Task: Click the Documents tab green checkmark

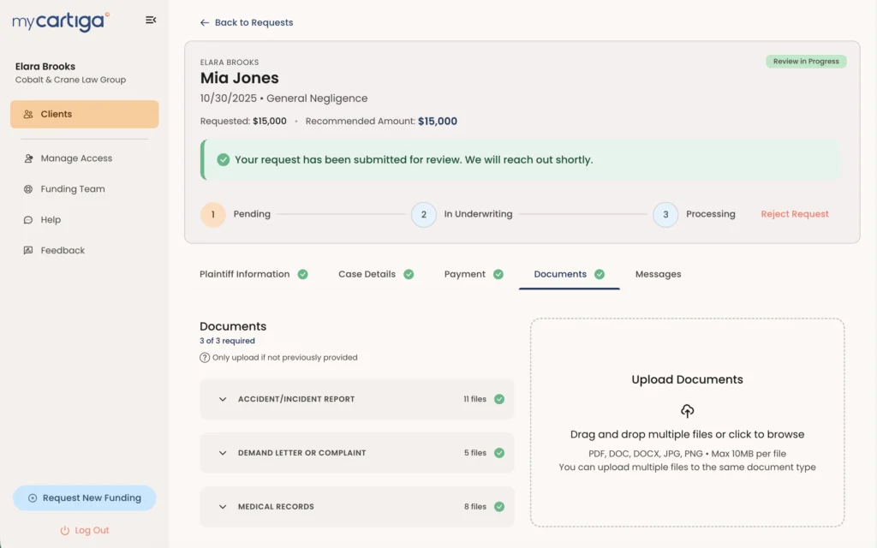Action: point(600,274)
